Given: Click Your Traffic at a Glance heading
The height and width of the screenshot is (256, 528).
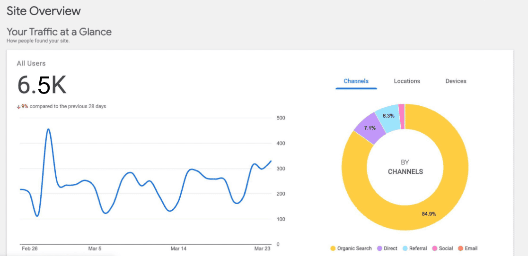Looking at the screenshot, I should (x=59, y=32).
